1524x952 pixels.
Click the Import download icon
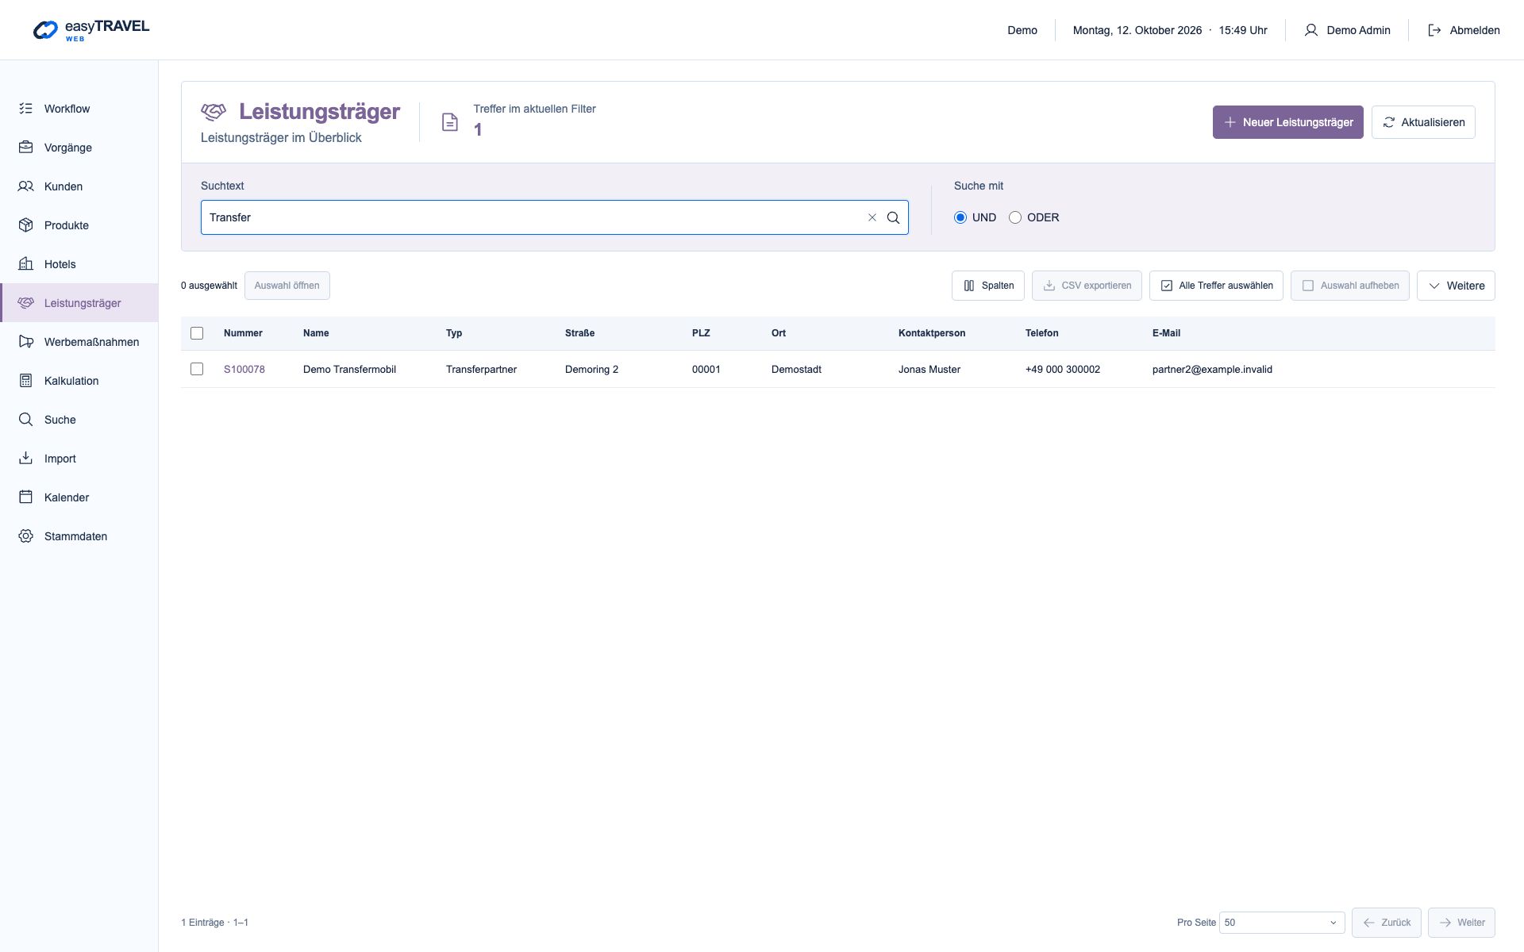click(x=26, y=459)
